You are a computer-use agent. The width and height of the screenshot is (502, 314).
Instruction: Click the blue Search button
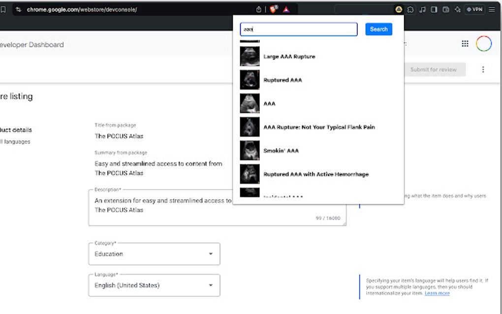(378, 29)
